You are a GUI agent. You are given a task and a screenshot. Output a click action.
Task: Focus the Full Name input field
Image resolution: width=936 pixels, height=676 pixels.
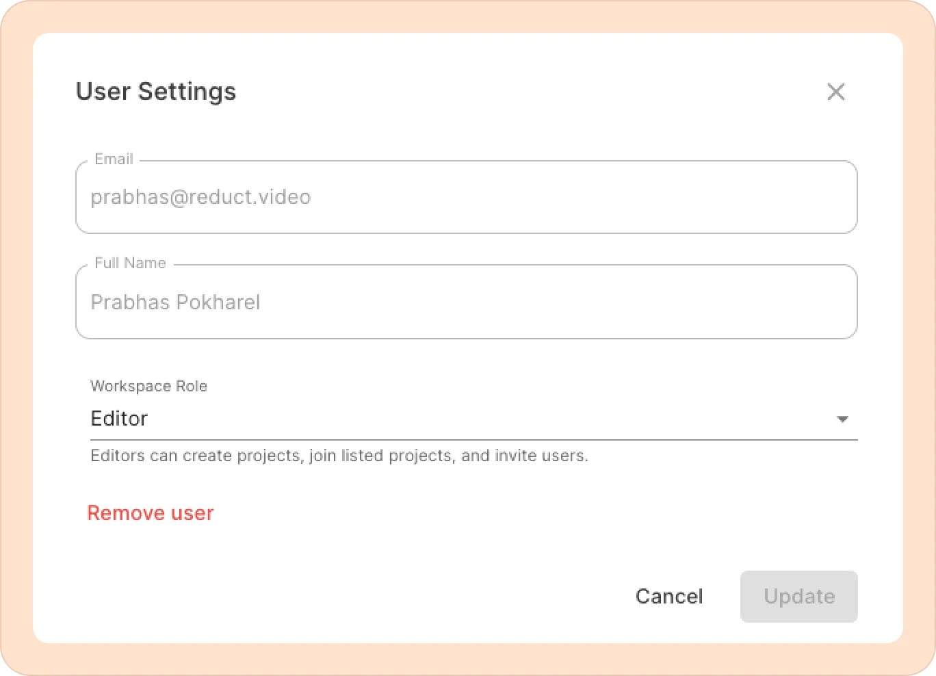point(465,302)
